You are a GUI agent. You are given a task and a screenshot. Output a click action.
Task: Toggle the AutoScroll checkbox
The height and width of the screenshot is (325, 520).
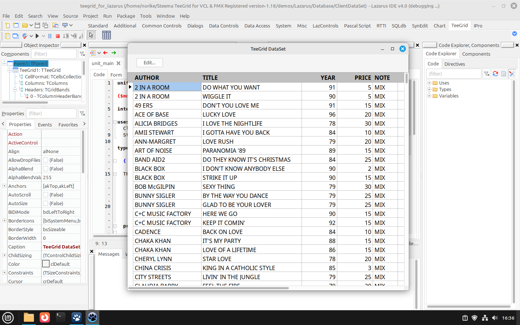45,195
